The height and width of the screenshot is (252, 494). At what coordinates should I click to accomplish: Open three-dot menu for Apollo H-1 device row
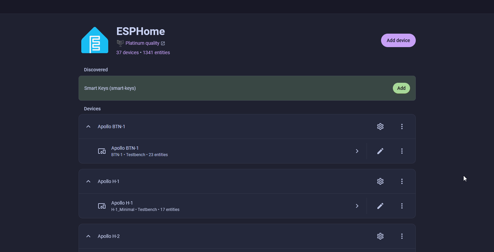(402, 206)
